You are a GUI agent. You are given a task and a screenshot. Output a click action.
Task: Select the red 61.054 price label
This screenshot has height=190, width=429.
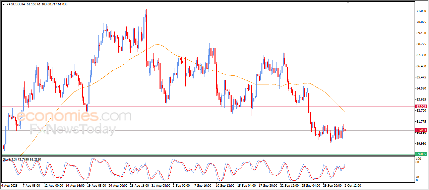click(x=421, y=130)
